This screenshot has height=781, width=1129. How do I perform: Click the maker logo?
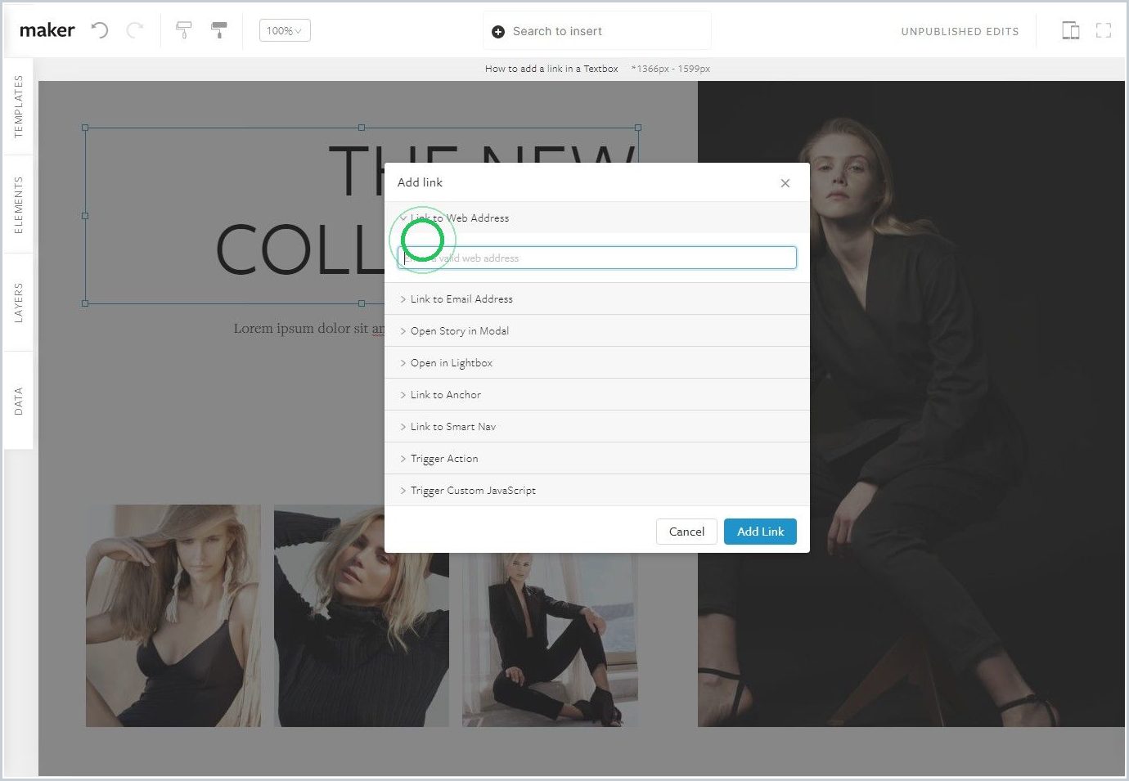pyautogui.click(x=47, y=30)
